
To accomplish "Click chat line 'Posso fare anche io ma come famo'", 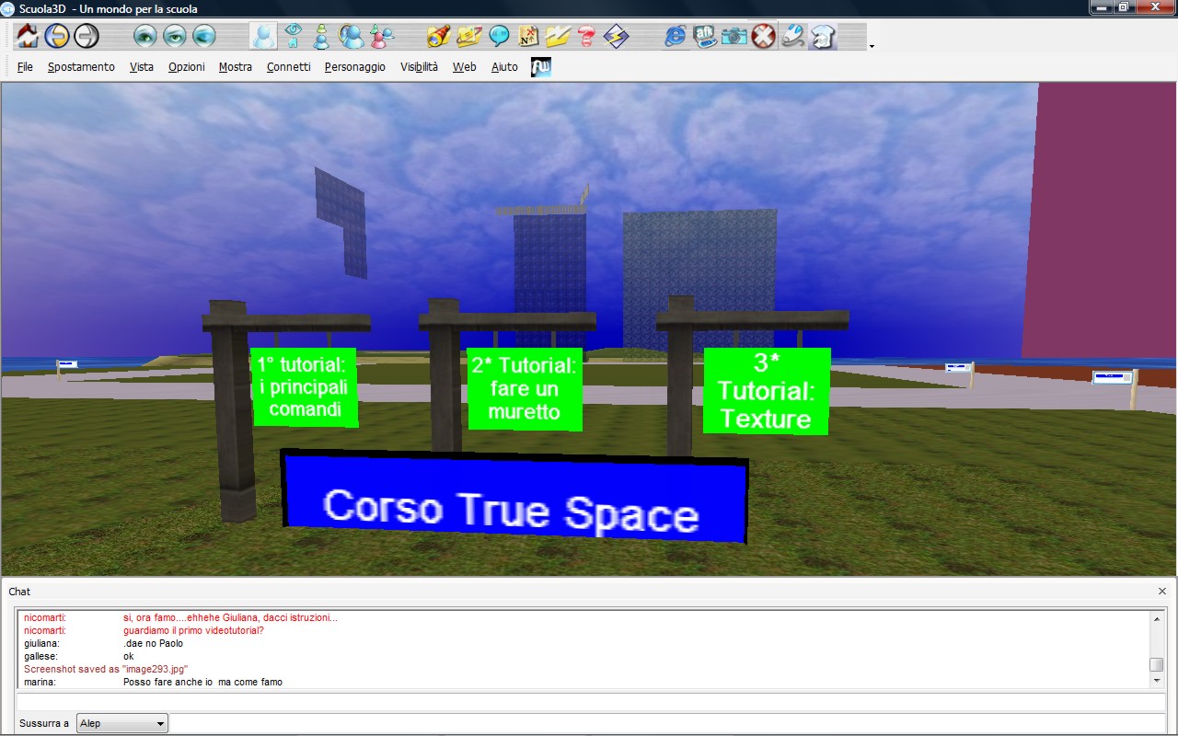I will pyautogui.click(x=202, y=682).
